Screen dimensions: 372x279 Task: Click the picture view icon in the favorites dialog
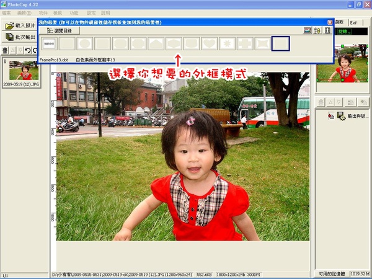point(308,30)
